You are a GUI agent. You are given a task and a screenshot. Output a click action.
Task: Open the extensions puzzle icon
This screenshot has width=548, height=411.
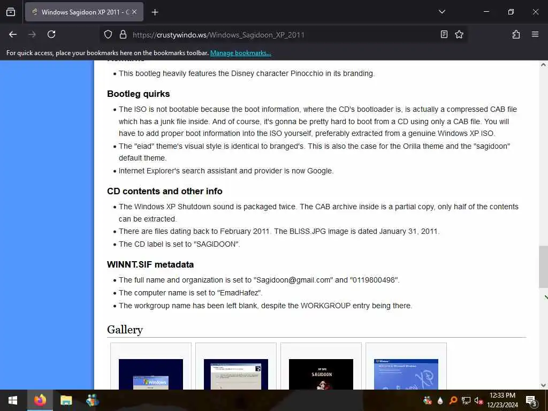[x=516, y=34]
